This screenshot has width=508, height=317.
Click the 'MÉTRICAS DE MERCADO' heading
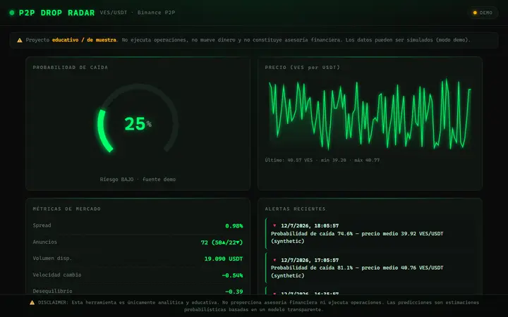[x=67, y=209]
